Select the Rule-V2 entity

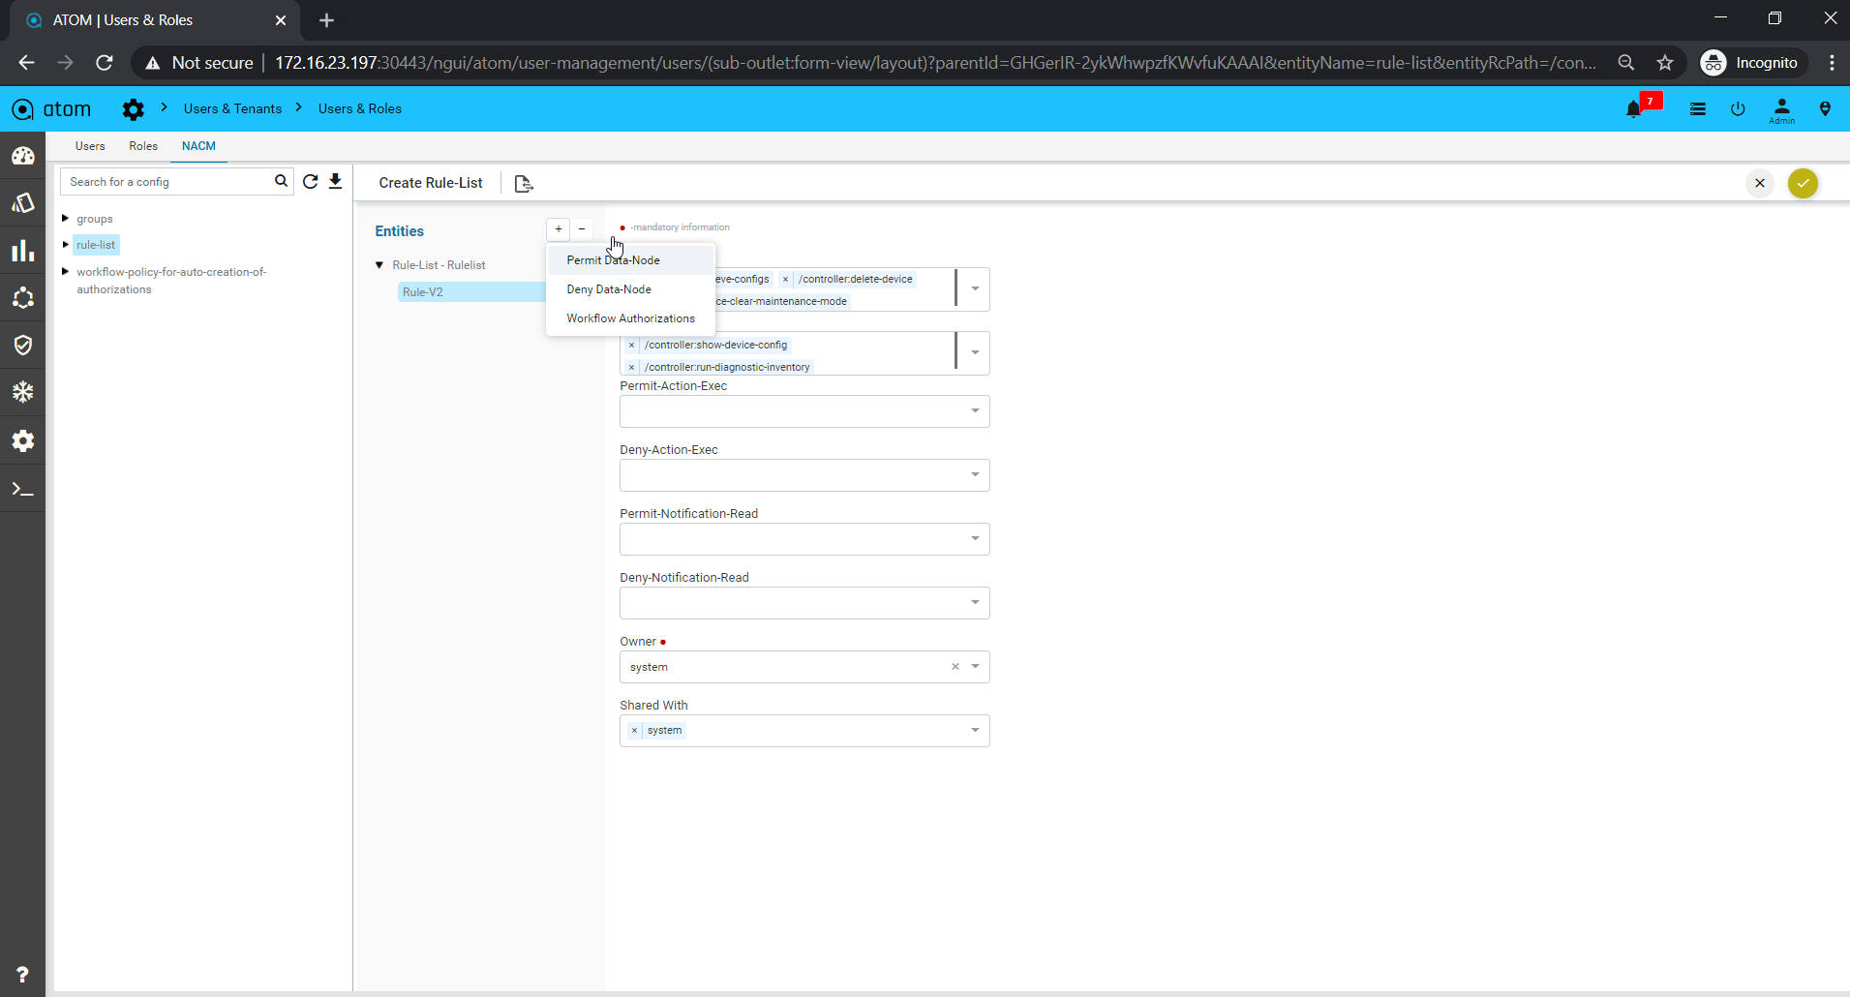click(x=471, y=292)
